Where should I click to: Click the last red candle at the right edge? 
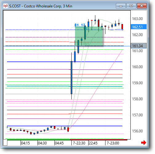click(122, 27)
